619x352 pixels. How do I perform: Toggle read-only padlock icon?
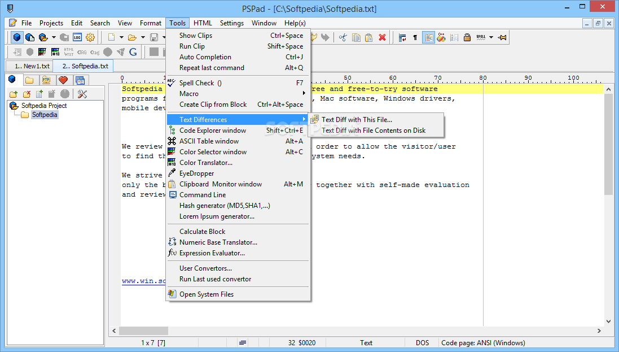click(467, 37)
